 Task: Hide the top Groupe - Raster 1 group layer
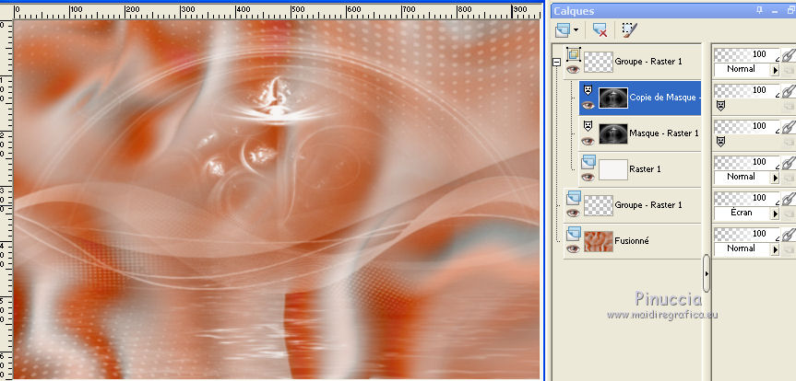pyautogui.click(x=573, y=70)
